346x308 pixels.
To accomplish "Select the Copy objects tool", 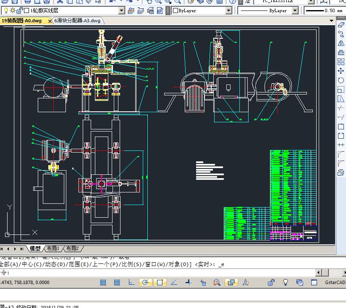I will point(341,34).
